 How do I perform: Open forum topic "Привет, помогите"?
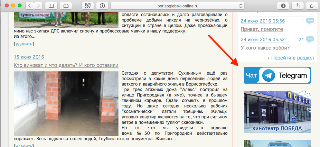(262, 29)
